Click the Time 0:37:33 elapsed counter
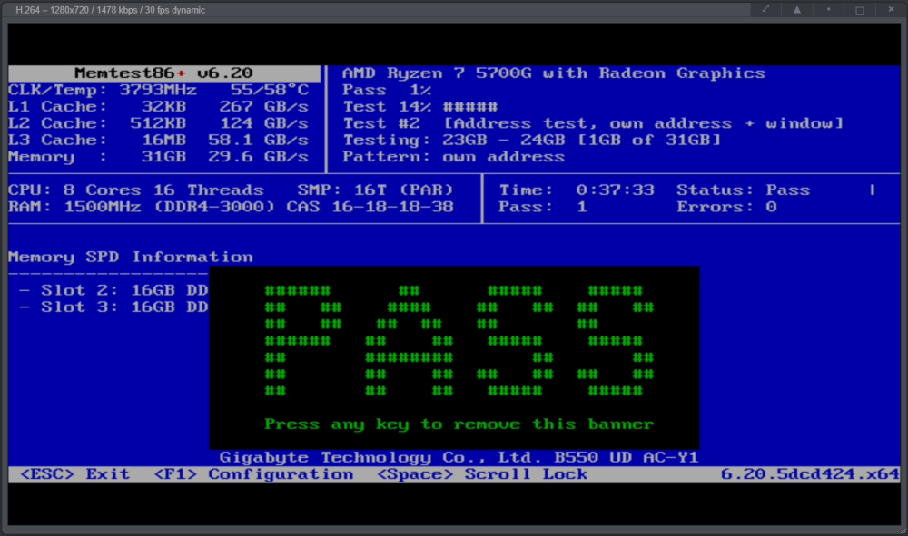Viewport: 908px width, 536px height. (577, 190)
